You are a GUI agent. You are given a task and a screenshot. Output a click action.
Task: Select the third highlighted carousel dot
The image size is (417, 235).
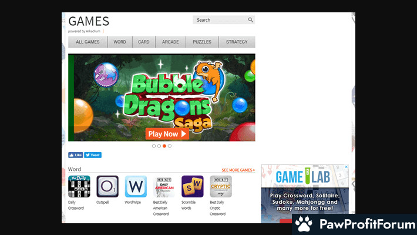tap(164, 146)
